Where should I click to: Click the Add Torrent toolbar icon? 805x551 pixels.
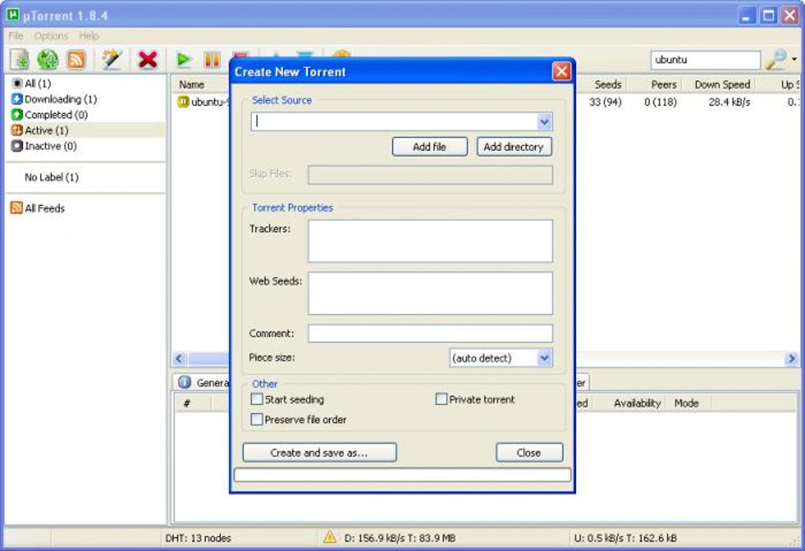20,59
